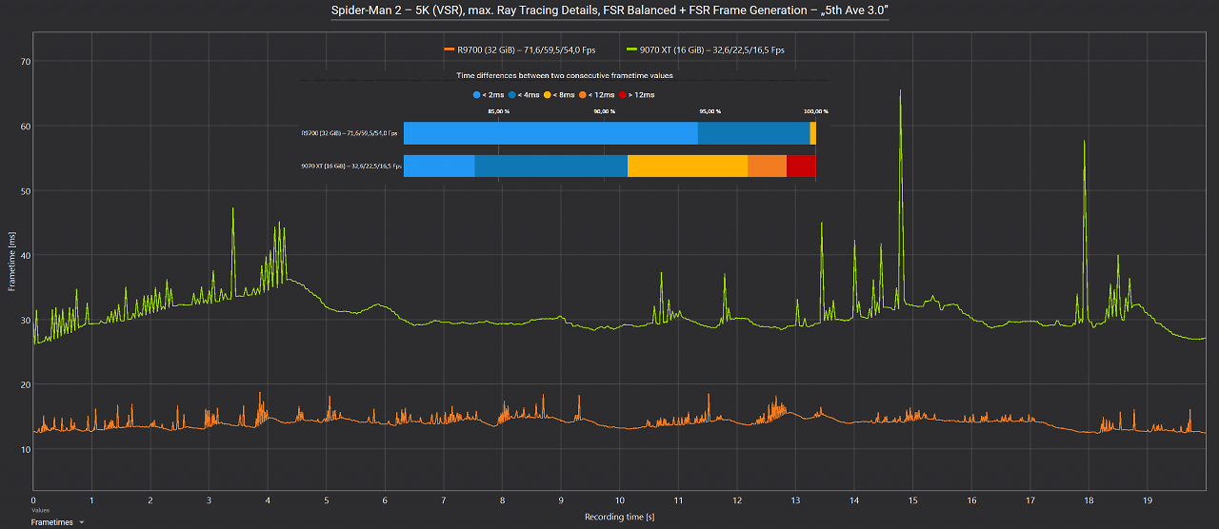
Task: Click the x-axis tick value 10
Action: 620,500
